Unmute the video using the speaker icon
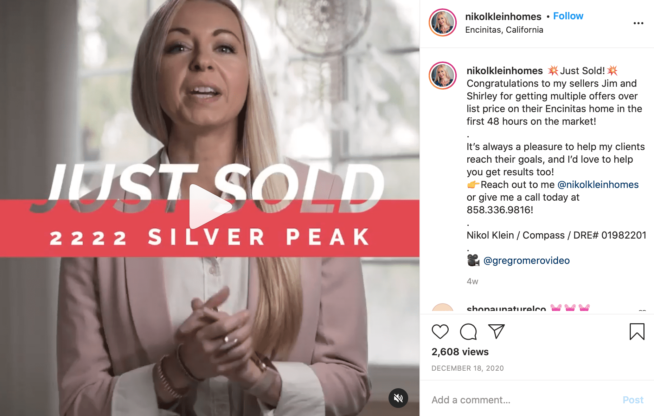 coord(398,398)
